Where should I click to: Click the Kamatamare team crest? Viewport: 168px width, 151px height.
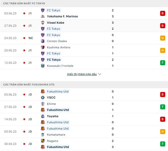pyautogui.click(x=43, y=135)
